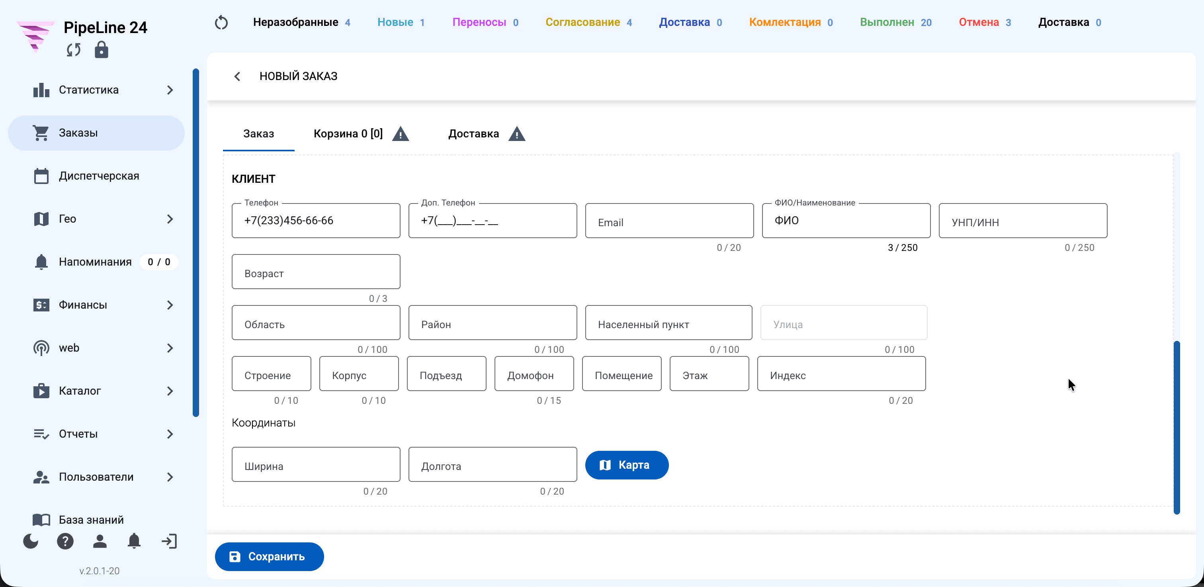1204x587 pixels.
Task: Click the Финансы dollar icon
Action: tap(41, 305)
